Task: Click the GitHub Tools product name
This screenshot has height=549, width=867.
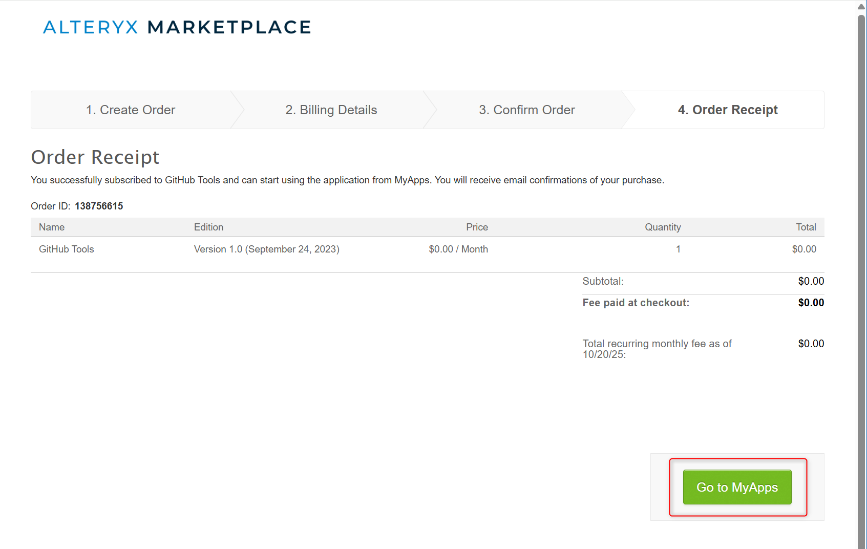Action: [67, 249]
